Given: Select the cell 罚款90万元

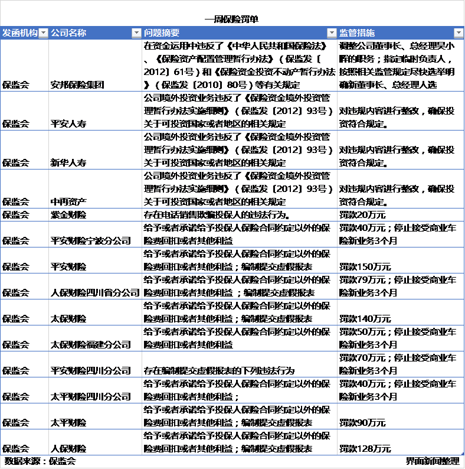Looking at the screenshot, I should (401, 416).
